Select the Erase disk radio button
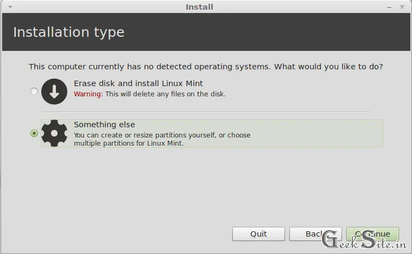412x254 pixels. [34, 92]
